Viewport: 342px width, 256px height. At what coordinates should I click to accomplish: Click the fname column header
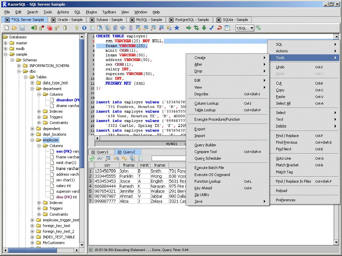click(129, 165)
